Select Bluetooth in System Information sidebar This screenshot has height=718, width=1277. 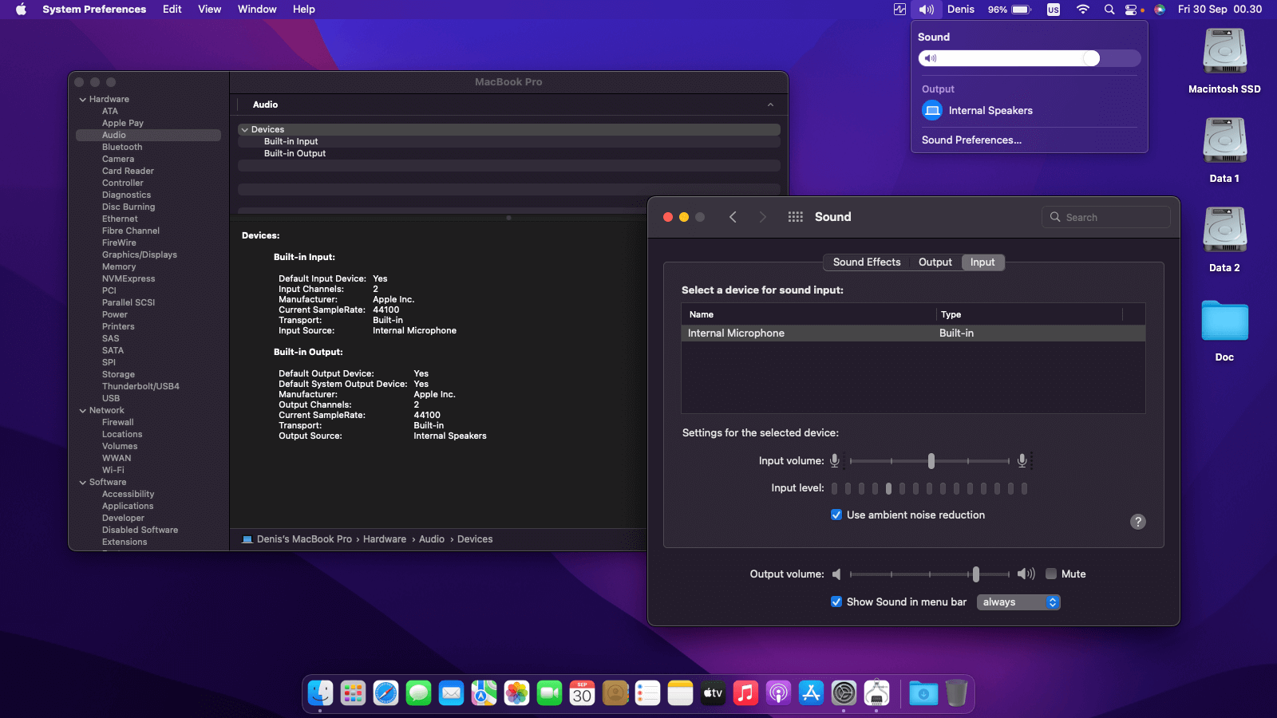[122, 148]
